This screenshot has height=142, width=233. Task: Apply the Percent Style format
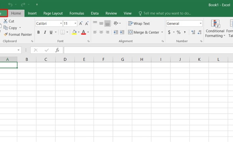[x=179, y=32]
